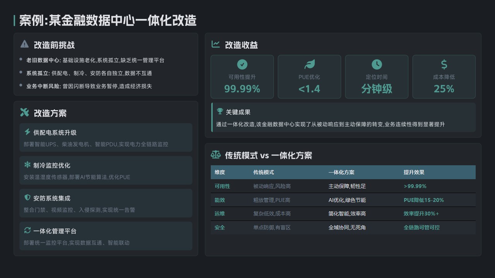Viewport: 495px width, 278px height.
Task: Click the dollar sign icon above 成本降低
Action: (444, 64)
